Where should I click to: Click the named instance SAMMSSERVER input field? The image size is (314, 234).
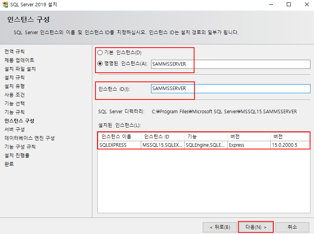coord(230,64)
